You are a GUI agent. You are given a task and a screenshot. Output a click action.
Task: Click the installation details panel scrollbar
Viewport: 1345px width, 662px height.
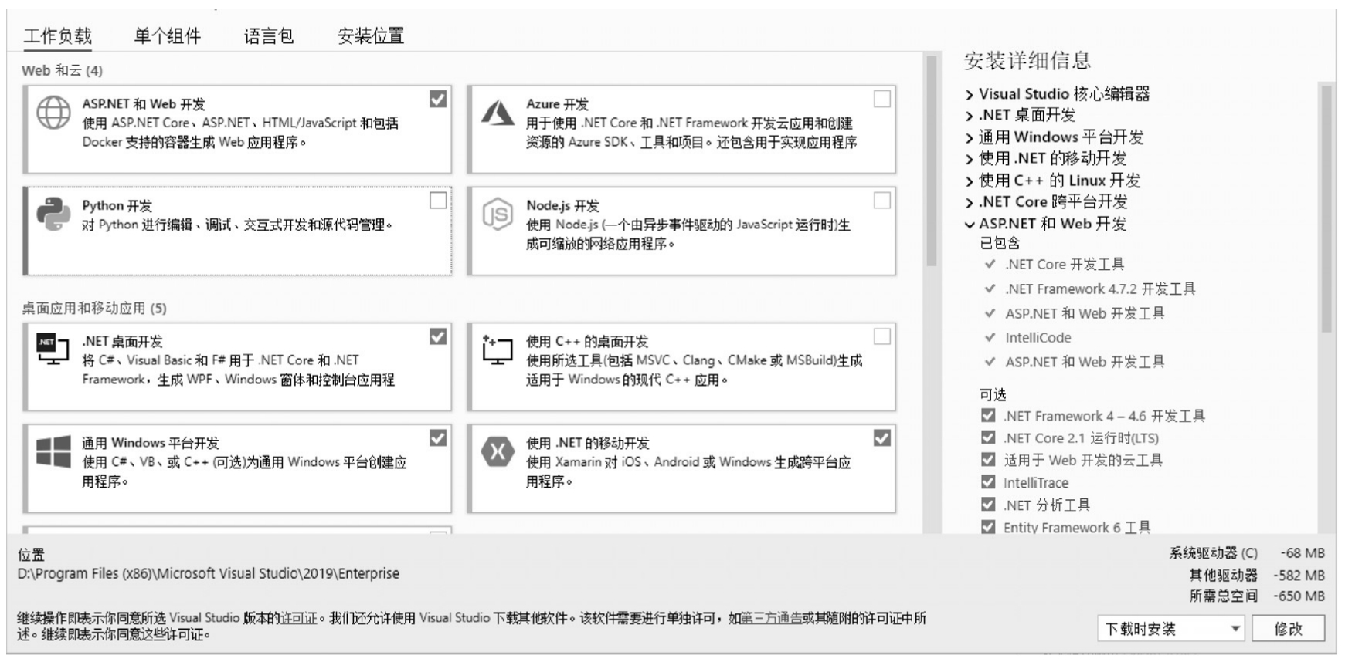[x=1326, y=208]
